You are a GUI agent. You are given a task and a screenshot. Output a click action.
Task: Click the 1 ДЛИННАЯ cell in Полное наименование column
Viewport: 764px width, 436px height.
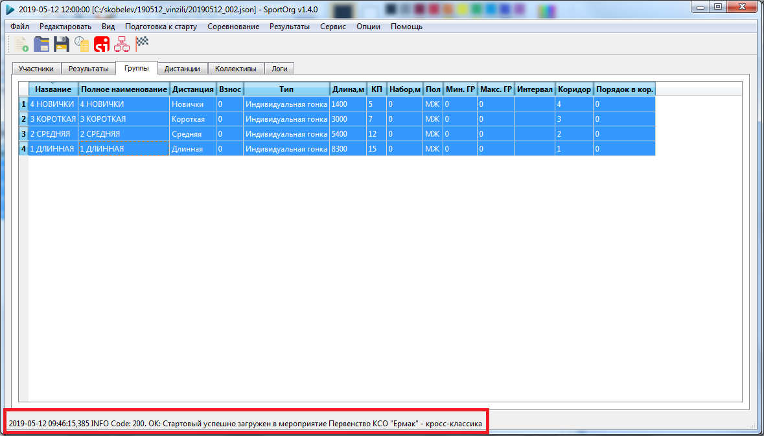coord(124,148)
